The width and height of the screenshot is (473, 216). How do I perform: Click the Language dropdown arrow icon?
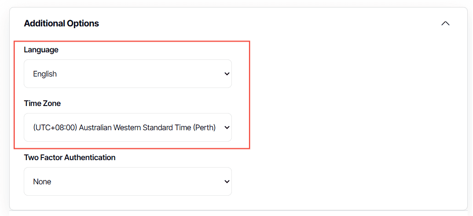tap(227, 74)
